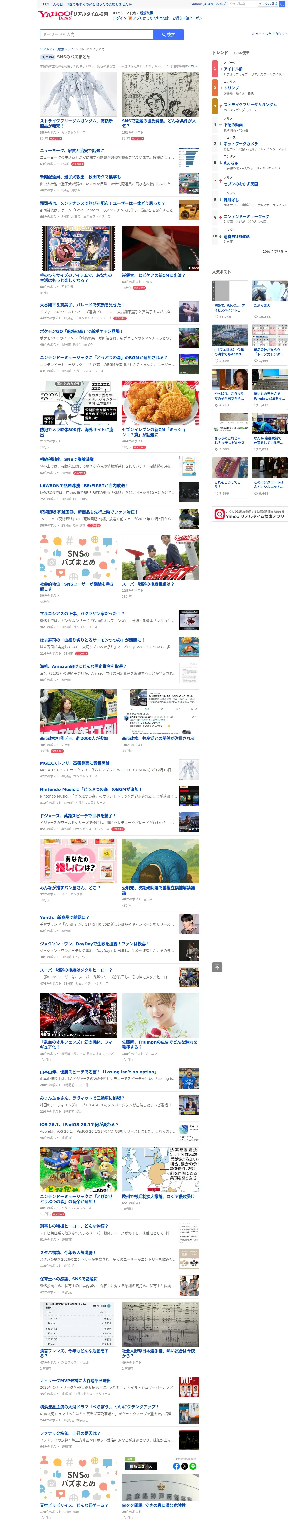
Task: Open 大谷翔平＆真美子 parade headline
Action: (x=82, y=305)
